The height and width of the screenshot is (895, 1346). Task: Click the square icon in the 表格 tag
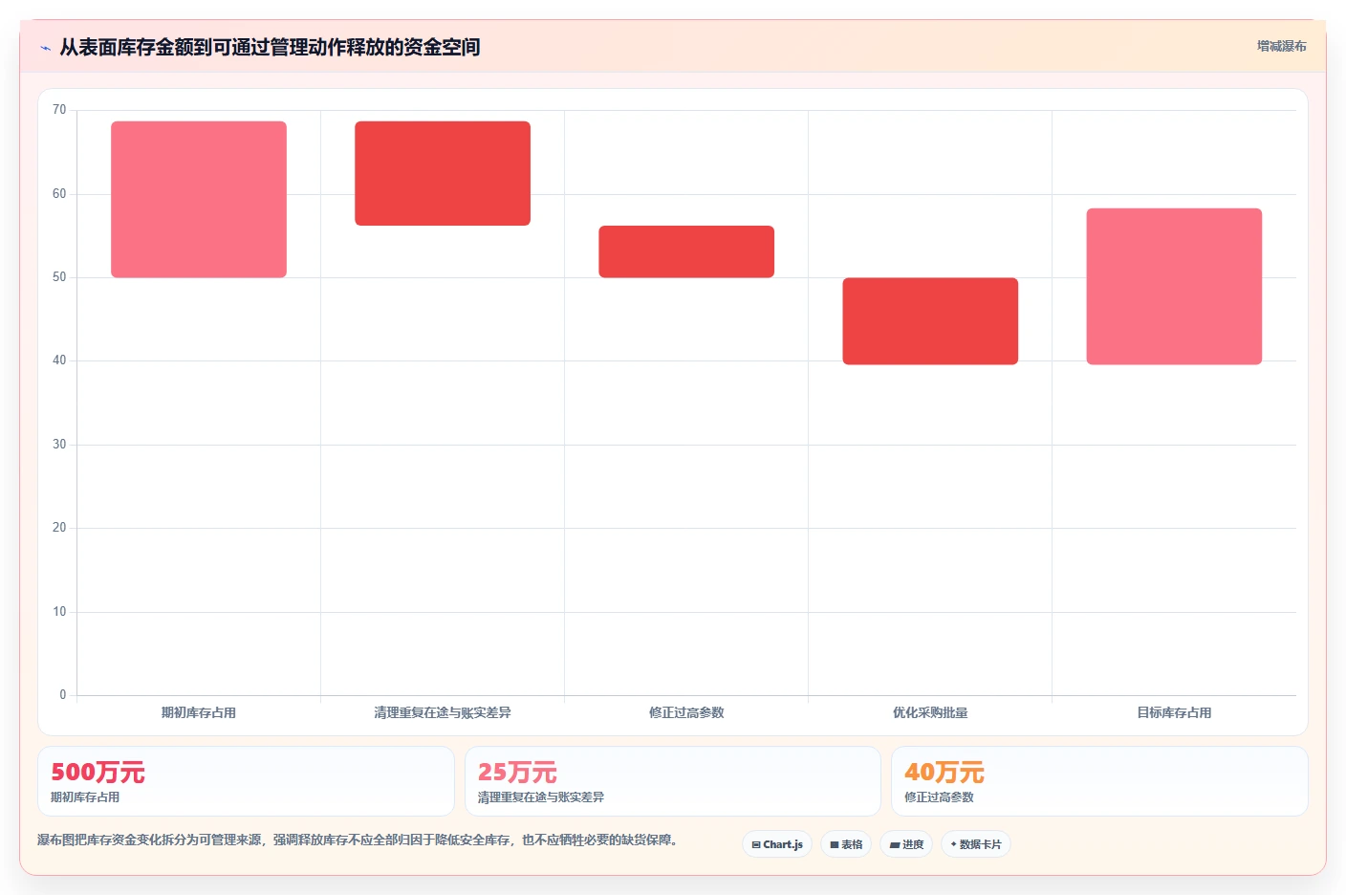[835, 845]
